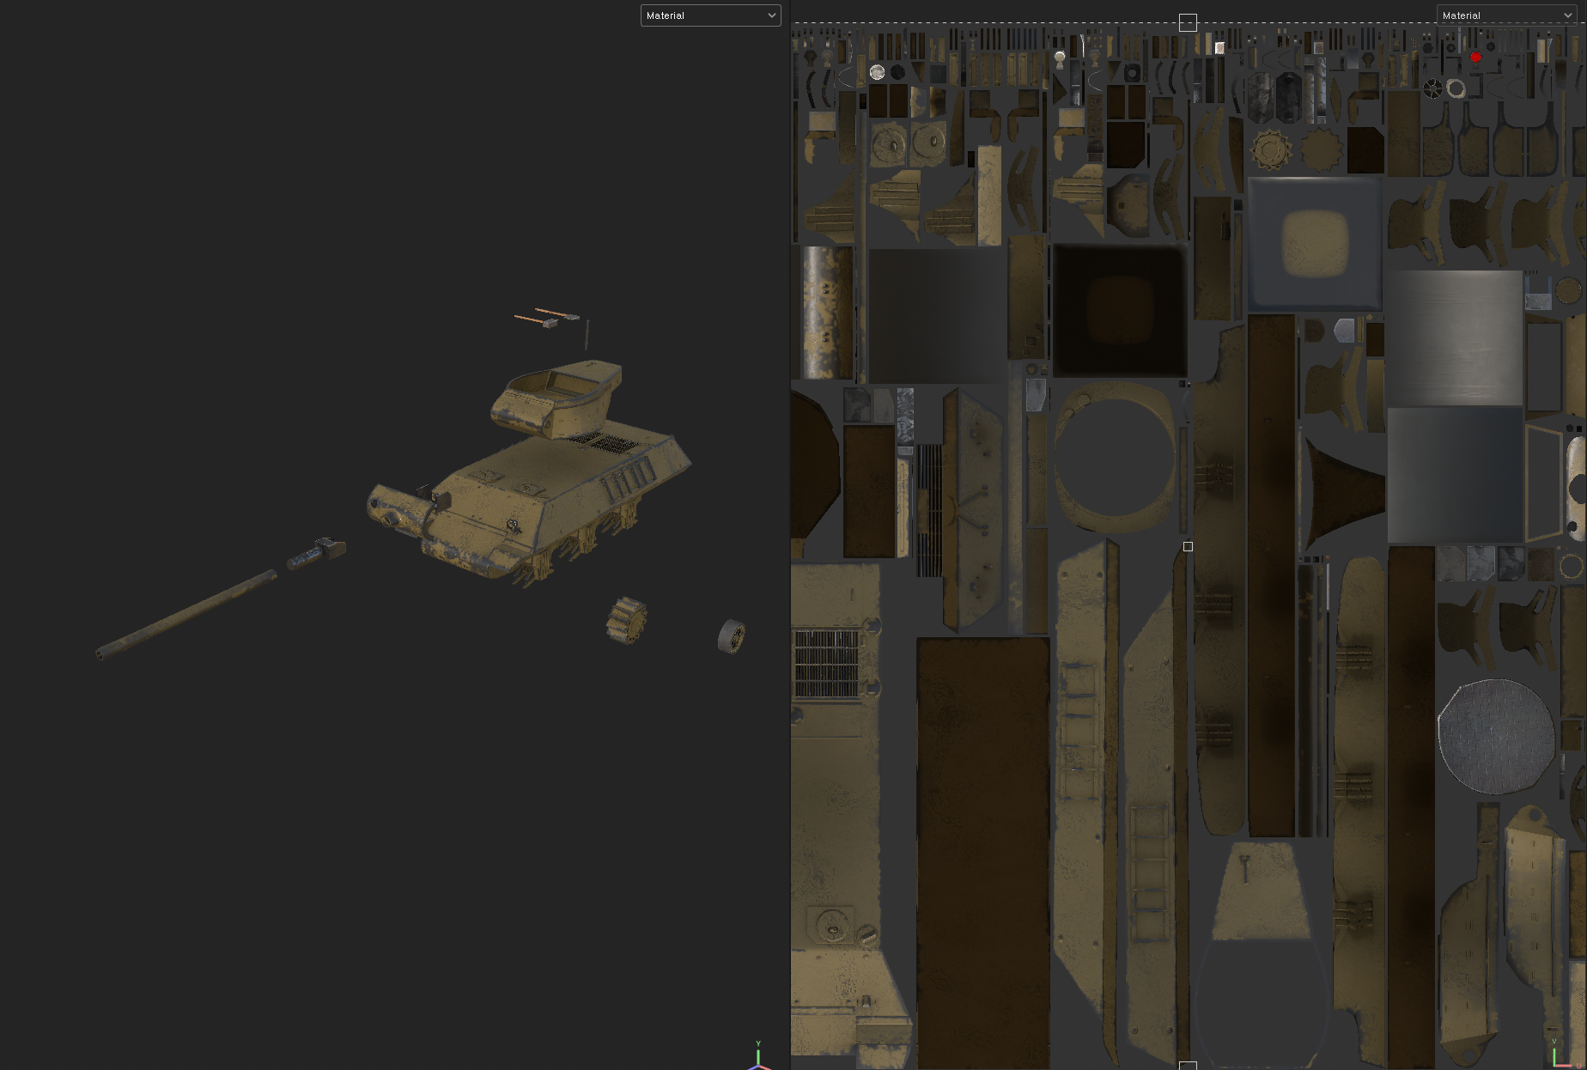Select the square handle on the dashed top edge
This screenshot has width=1587, height=1070.
1188,22
